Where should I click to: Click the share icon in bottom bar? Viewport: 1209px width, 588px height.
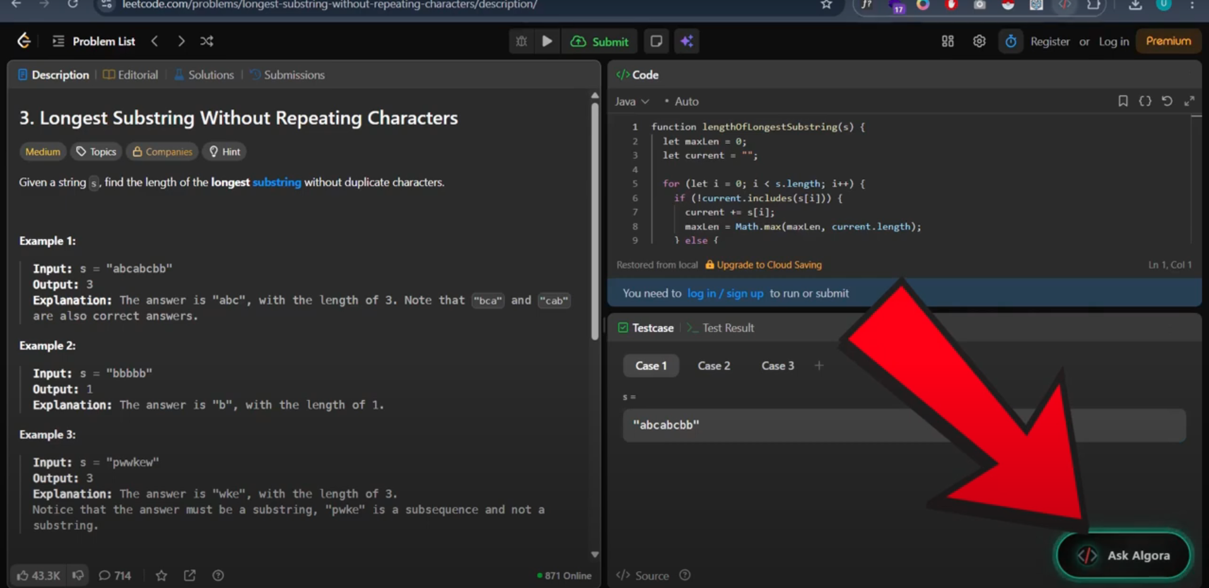click(190, 575)
